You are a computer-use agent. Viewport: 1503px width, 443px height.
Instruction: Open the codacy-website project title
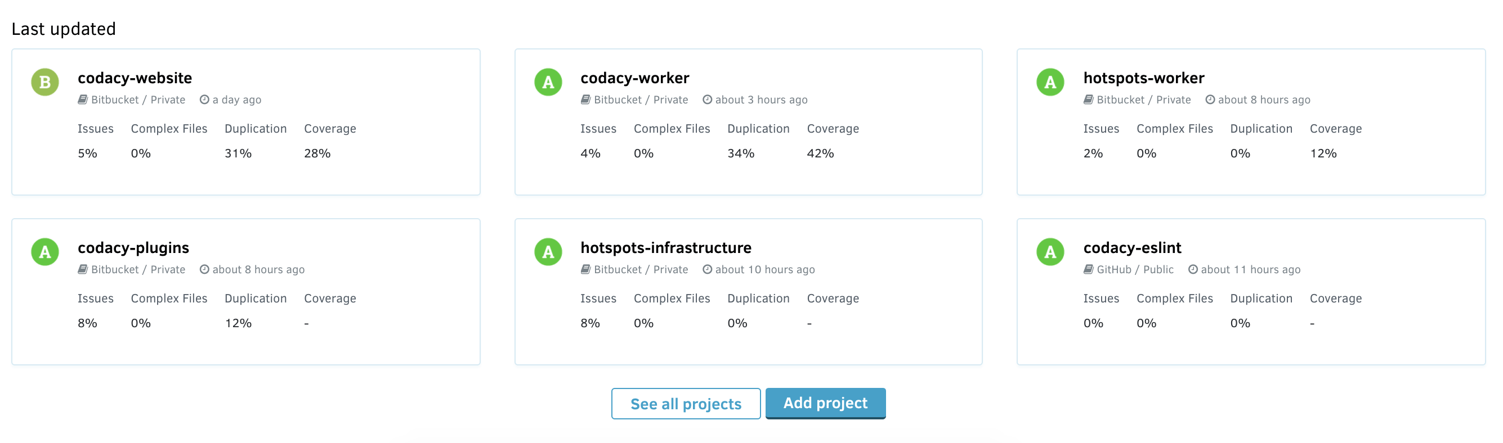135,78
